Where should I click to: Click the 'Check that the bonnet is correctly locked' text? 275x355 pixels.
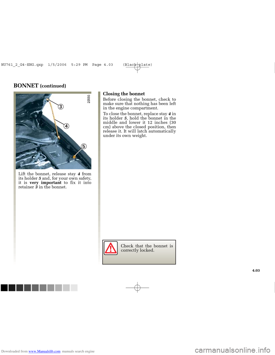click(147, 248)
